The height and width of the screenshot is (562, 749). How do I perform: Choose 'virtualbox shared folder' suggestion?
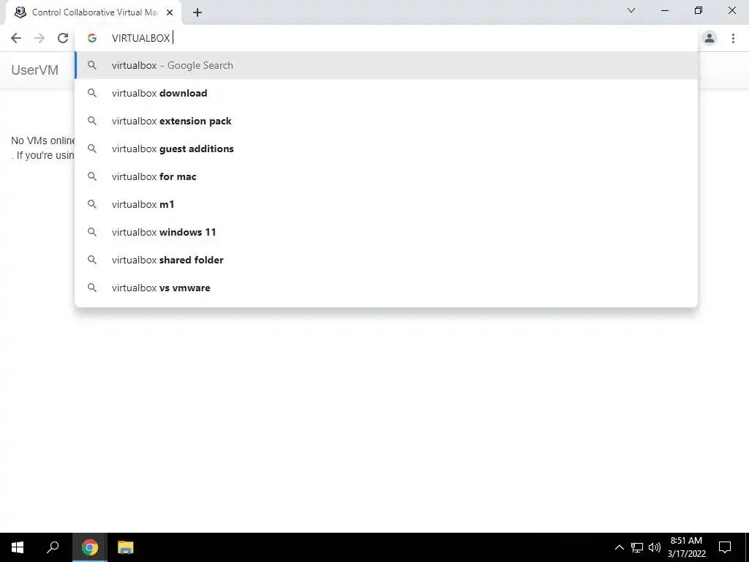point(386,260)
